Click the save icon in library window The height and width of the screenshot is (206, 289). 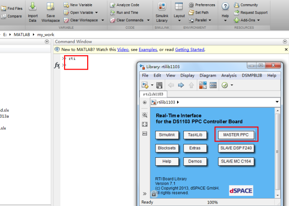pos(159,85)
